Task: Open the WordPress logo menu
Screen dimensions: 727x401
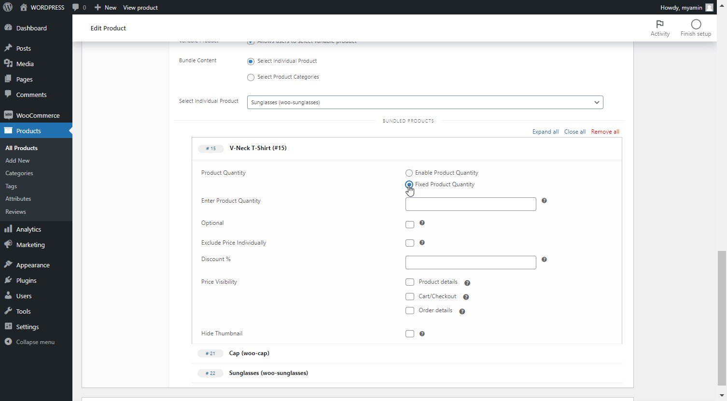Action: click(8, 7)
